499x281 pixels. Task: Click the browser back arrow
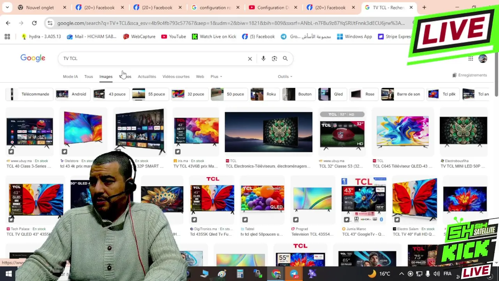click(x=8, y=23)
